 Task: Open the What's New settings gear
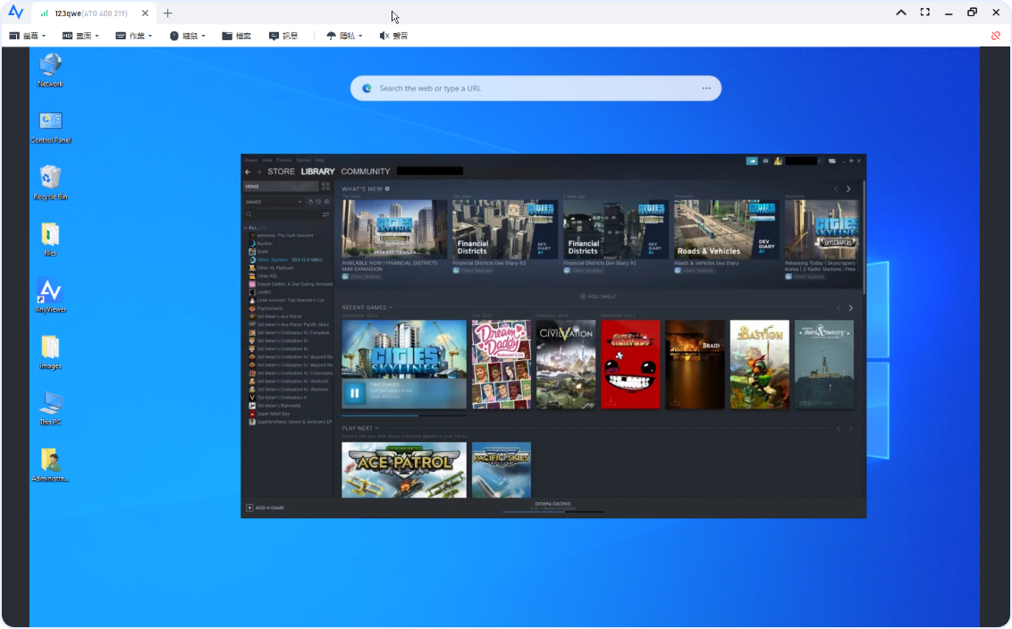point(387,189)
